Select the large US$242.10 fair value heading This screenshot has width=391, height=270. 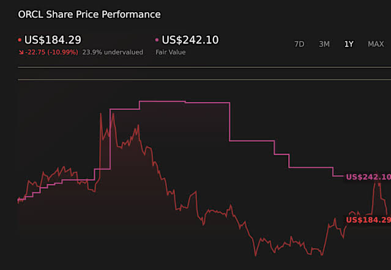click(x=190, y=40)
